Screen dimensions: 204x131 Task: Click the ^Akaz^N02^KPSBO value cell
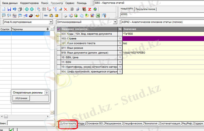[x=163, y=53]
